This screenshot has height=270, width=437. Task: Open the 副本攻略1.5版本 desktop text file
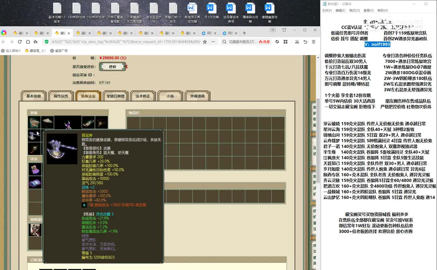point(57,13)
